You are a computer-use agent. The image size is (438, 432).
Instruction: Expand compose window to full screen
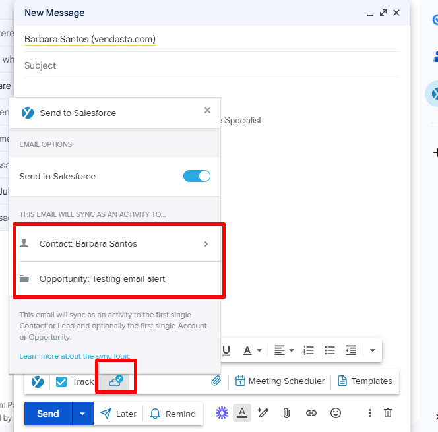383,13
